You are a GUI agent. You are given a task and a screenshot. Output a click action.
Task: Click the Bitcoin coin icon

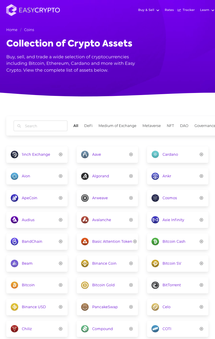[x=14, y=285]
